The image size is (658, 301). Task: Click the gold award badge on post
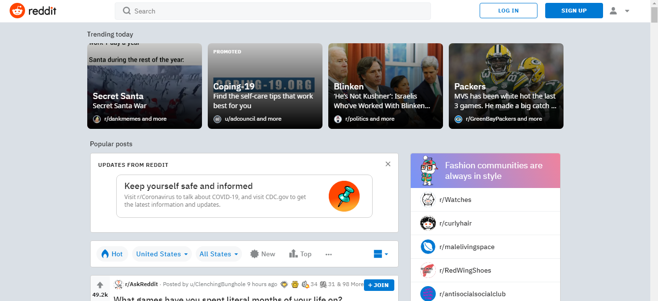coord(295,284)
